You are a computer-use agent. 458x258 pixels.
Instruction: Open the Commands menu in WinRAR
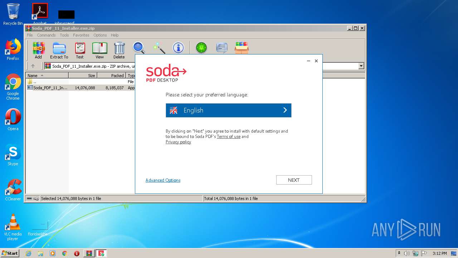(x=46, y=35)
